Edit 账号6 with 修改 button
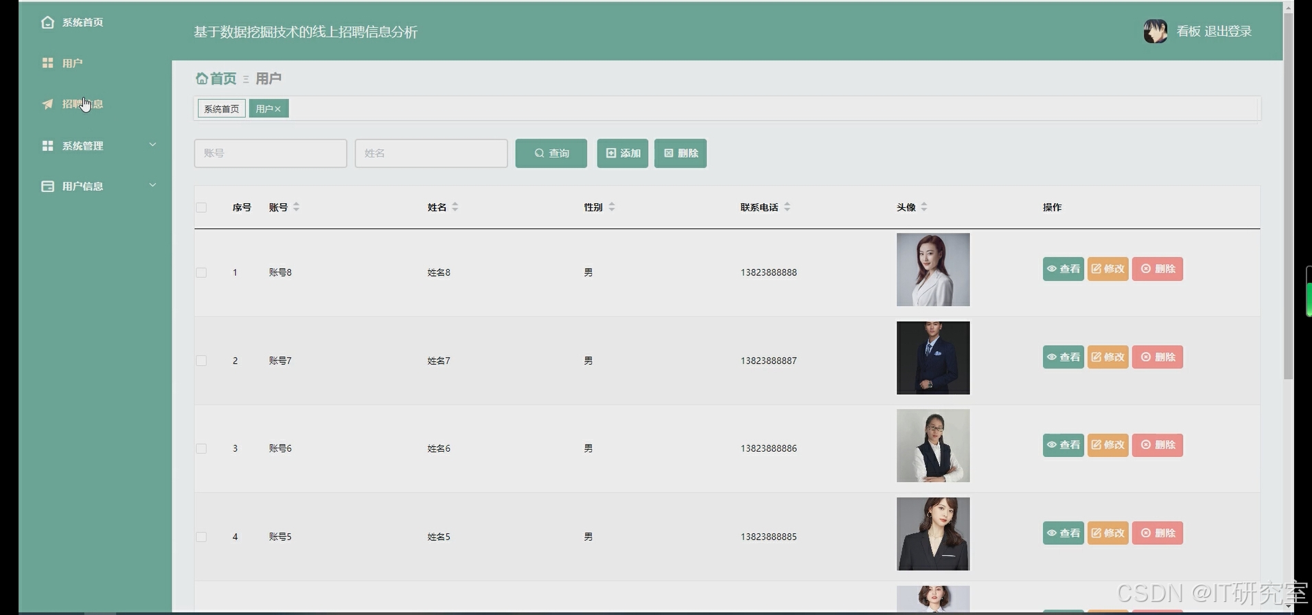The image size is (1312, 615). click(1108, 445)
